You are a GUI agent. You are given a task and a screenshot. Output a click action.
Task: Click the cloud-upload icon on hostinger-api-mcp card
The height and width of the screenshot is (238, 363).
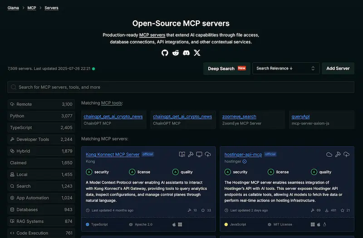click(346, 154)
